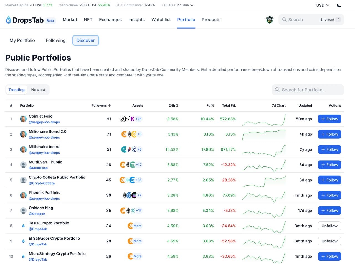Open @MultiEvan user profile link

38,168
